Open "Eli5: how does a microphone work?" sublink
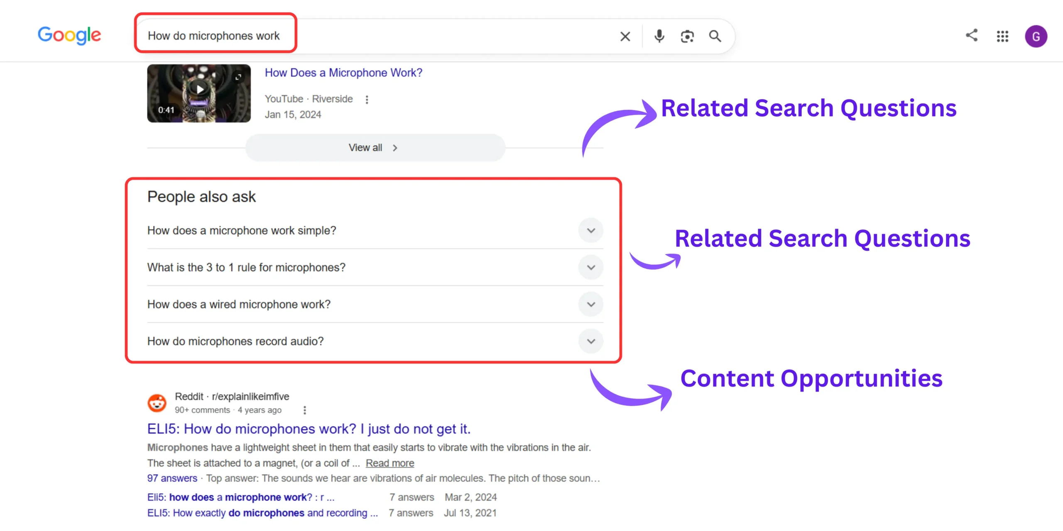This screenshot has height=531, width=1063. pos(241,497)
